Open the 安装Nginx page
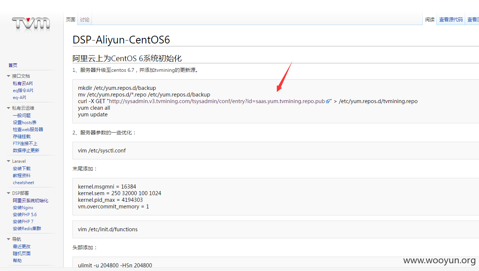Screen dimensions: 479x271 [23, 208]
